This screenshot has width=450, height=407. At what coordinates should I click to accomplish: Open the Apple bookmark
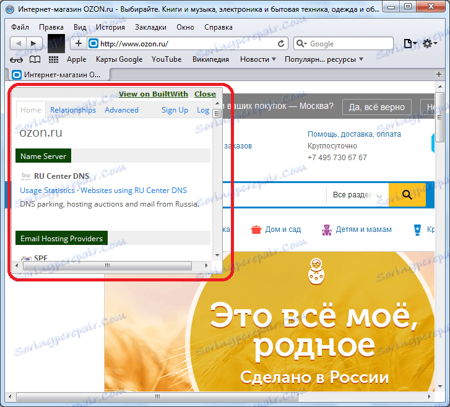tap(76, 59)
